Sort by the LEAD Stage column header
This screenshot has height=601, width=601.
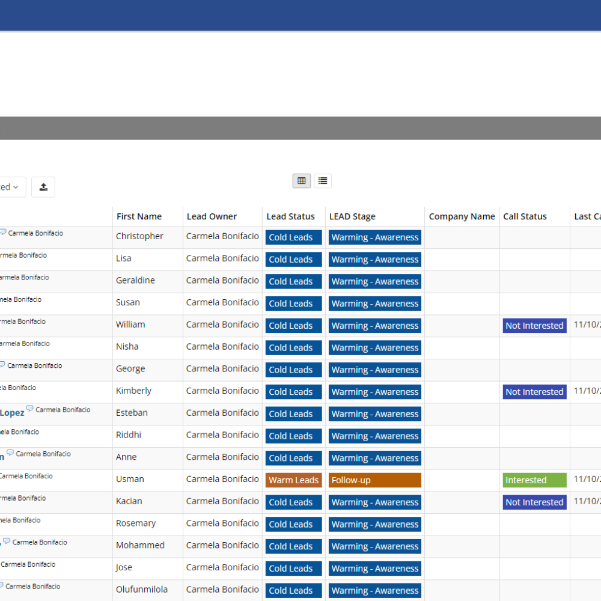coord(352,216)
